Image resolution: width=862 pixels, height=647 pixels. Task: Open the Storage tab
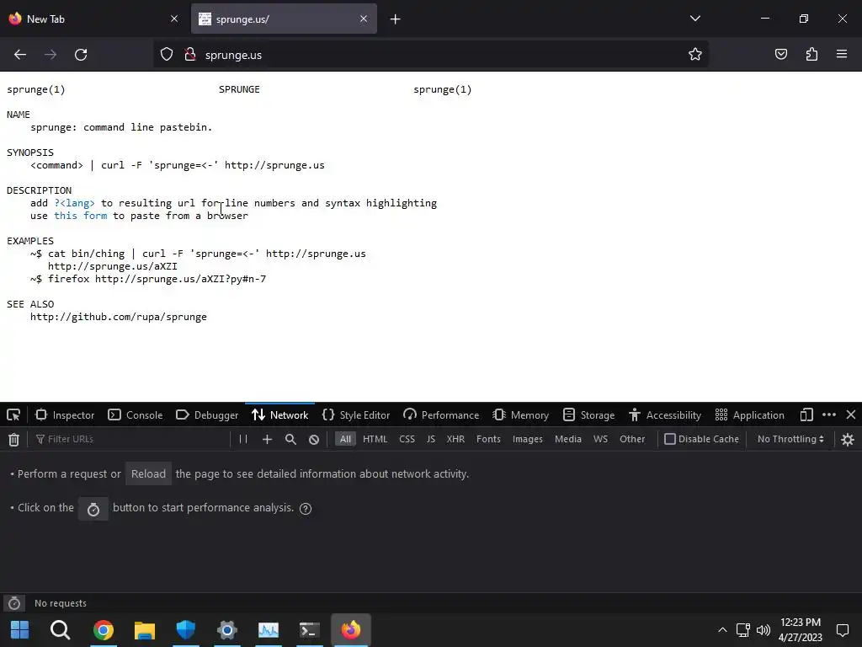click(588, 415)
